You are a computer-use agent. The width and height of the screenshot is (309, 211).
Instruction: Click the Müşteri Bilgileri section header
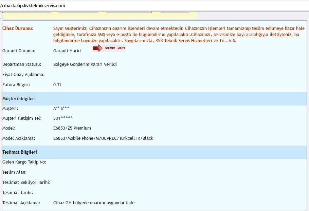19,98
